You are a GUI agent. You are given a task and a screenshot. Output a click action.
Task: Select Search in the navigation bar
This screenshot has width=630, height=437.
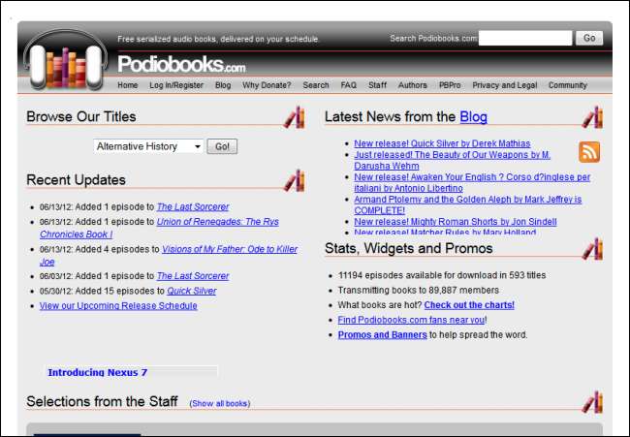coord(316,85)
